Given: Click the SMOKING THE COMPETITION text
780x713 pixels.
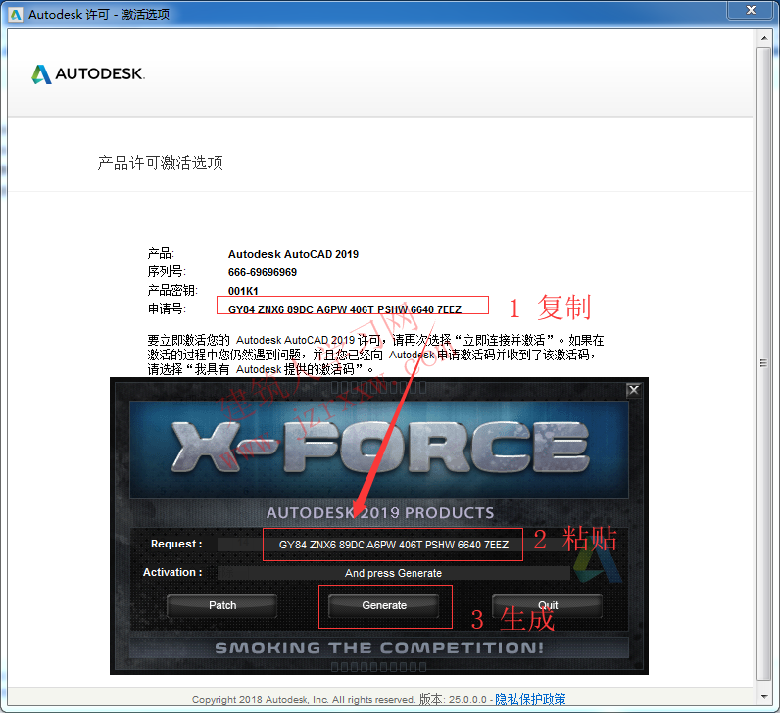Looking at the screenshot, I should click(x=379, y=647).
